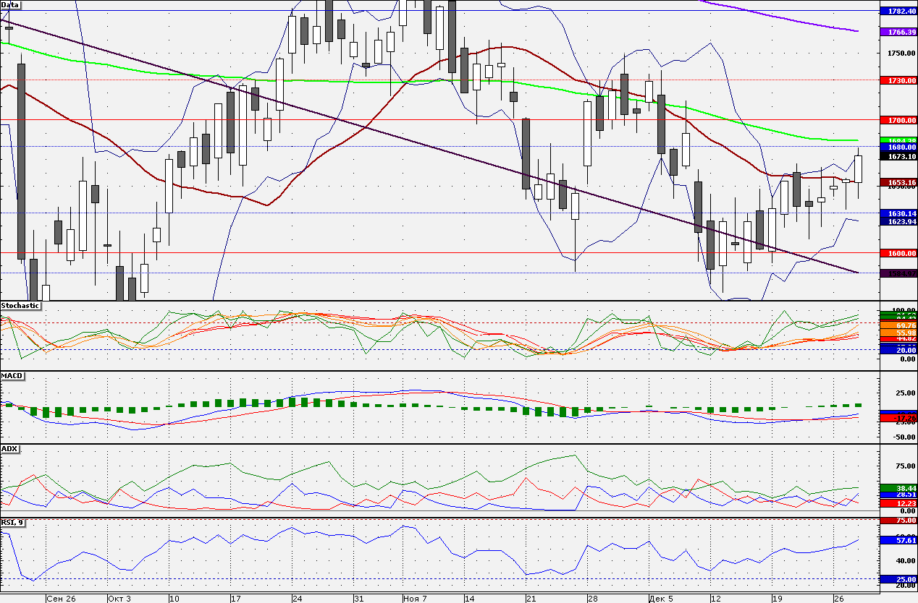
Task: Select the 20.00 Stochastic level label
Action: click(x=898, y=349)
